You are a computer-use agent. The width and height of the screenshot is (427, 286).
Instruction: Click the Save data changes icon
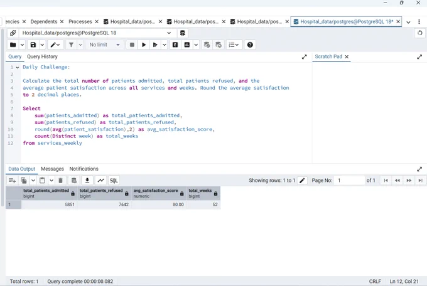tap(74, 181)
